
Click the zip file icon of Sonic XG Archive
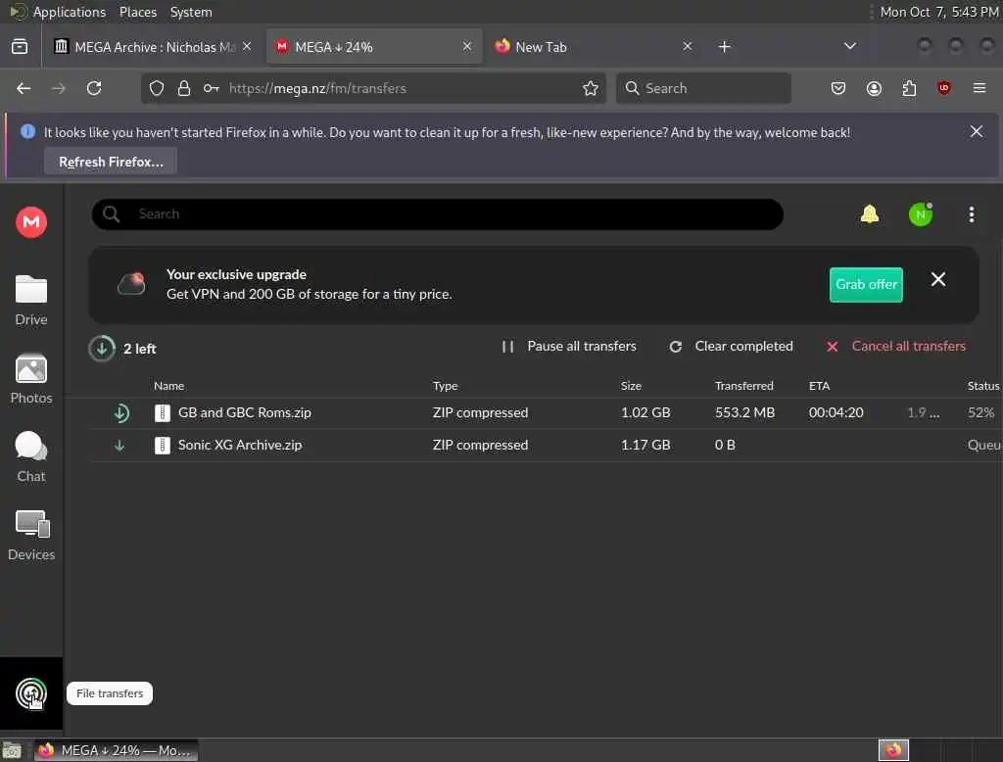tap(163, 445)
